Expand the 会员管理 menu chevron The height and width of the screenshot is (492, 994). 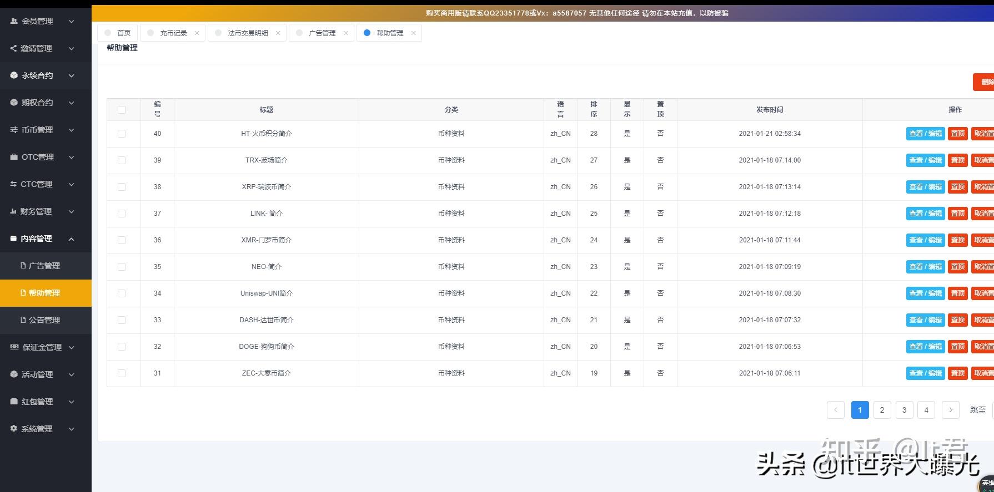click(72, 21)
